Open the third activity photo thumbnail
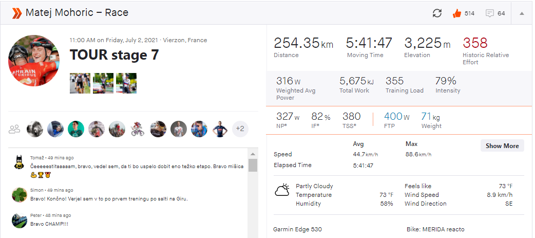The width and height of the screenshot is (535, 238). point(126,83)
